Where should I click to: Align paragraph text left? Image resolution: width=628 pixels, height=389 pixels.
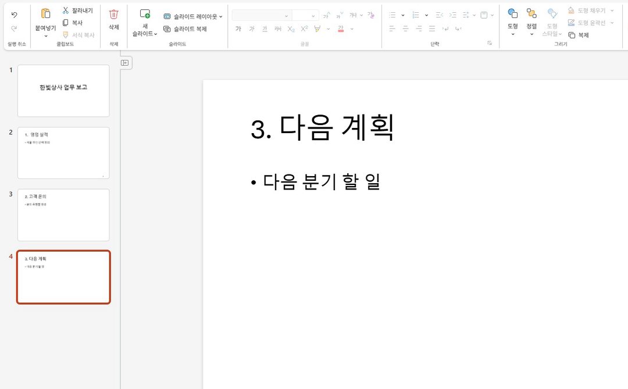(x=392, y=29)
